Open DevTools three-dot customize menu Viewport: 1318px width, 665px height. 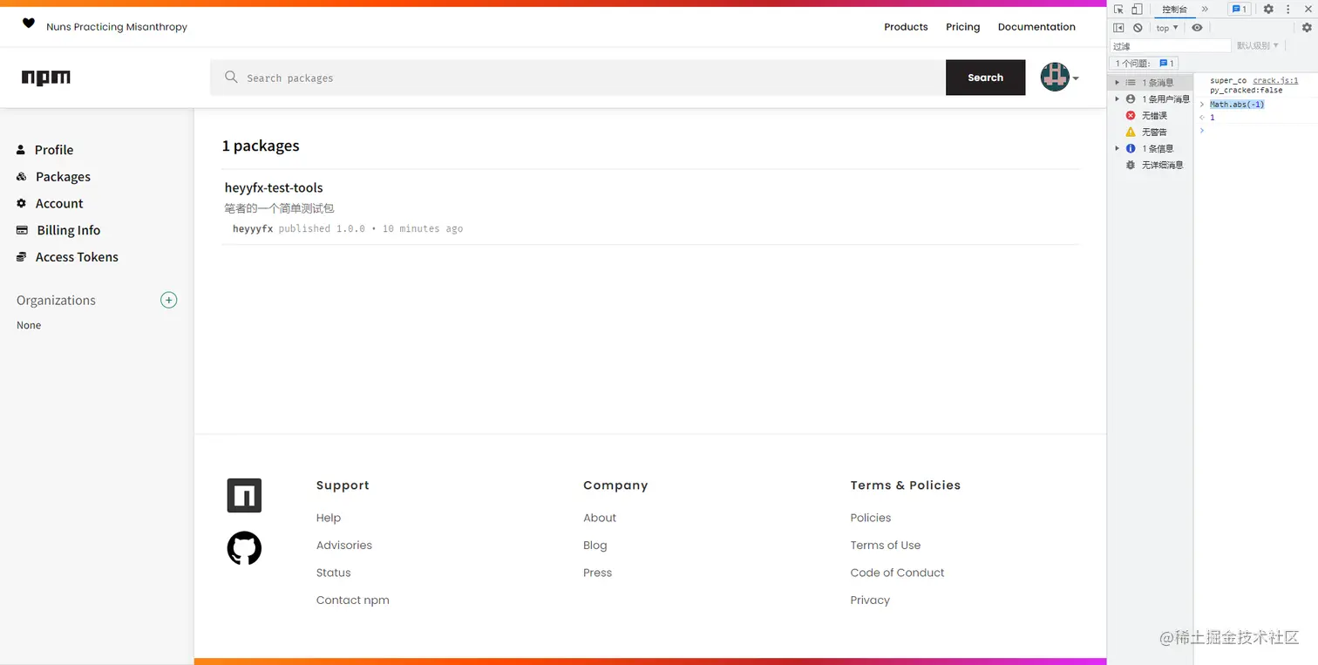(1288, 9)
